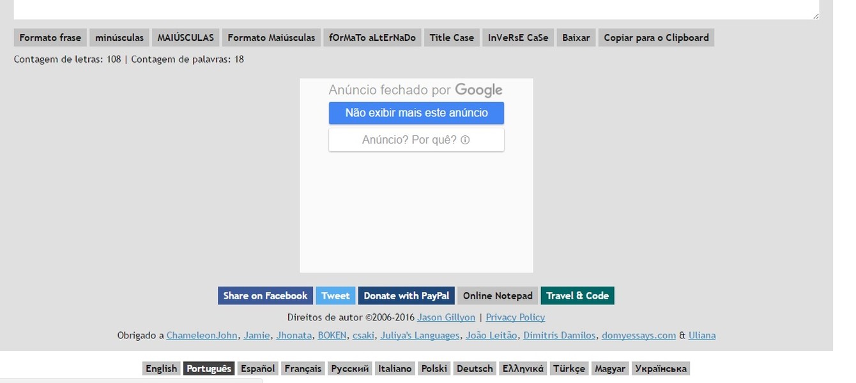Visit Jason Gillyon's link
Screen dimensions: 856x383
coord(446,317)
